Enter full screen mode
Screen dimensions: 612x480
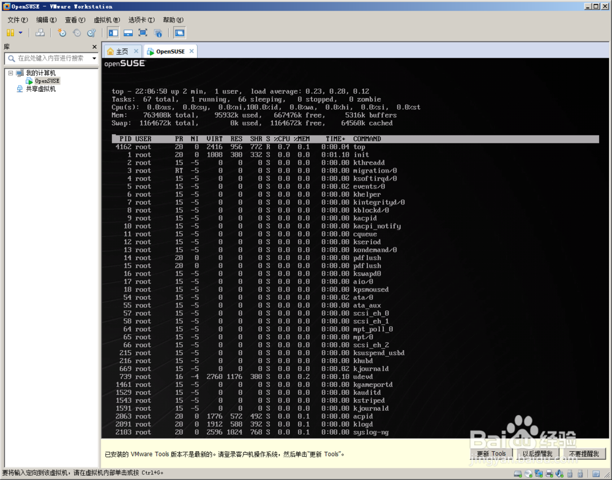click(143, 33)
